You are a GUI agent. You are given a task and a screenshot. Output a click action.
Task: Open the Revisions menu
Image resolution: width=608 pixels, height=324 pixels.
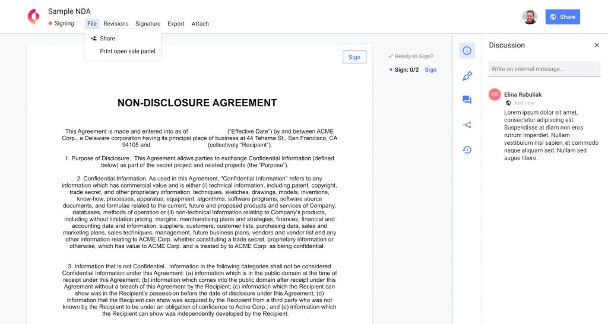pos(116,24)
